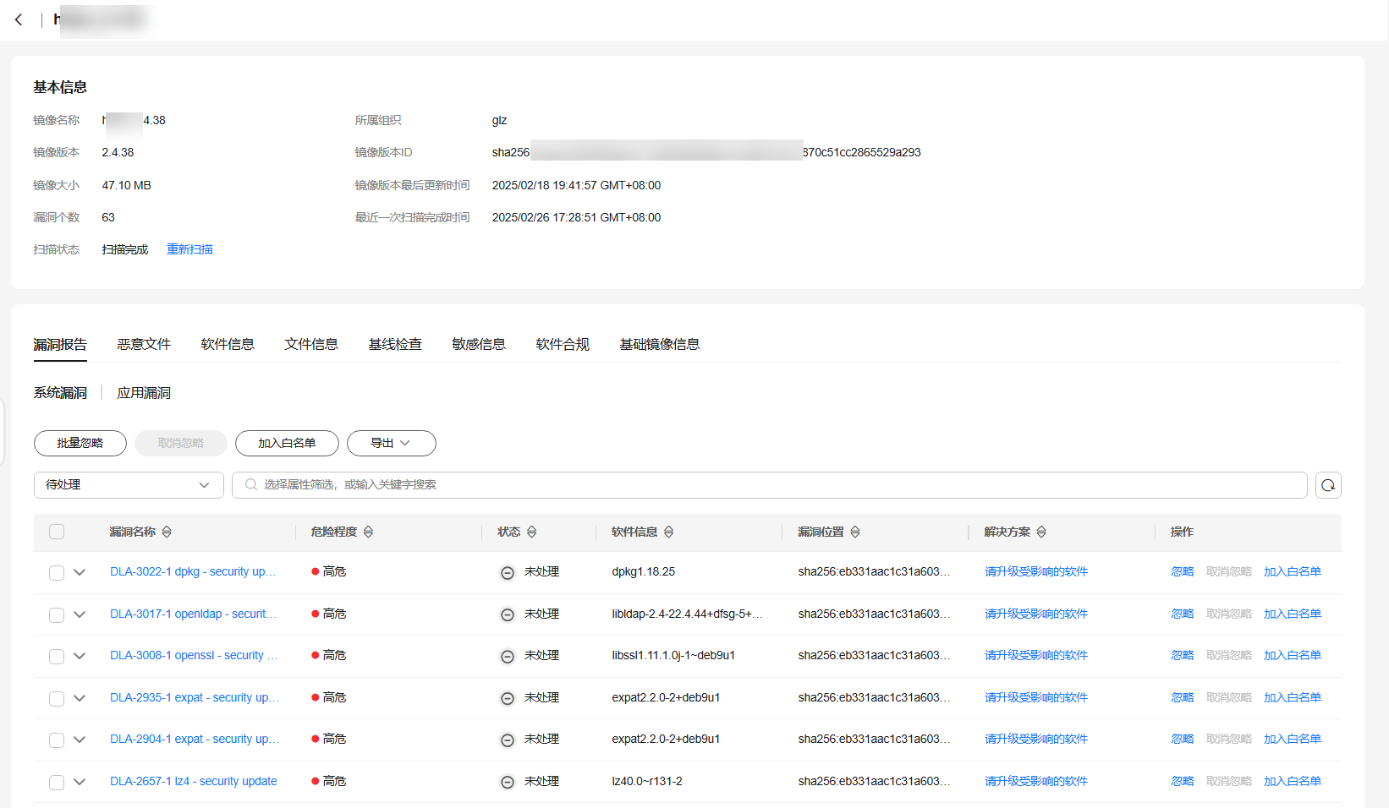Click the 重新扫描 rescan link
This screenshot has width=1389, height=808.
point(189,249)
